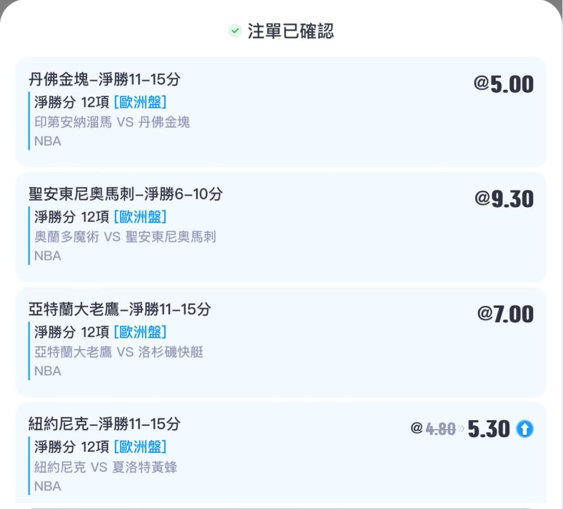Viewport: 563px width, 509px height.
Task: Open the [歐洲盤] link in the 丹佛金塊 bet
Action: click(x=140, y=101)
